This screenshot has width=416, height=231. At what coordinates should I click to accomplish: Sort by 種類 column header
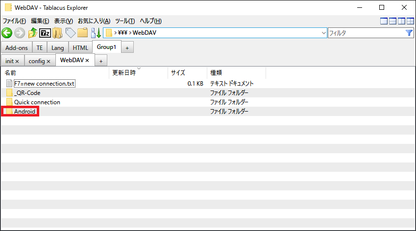coord(236,72)
